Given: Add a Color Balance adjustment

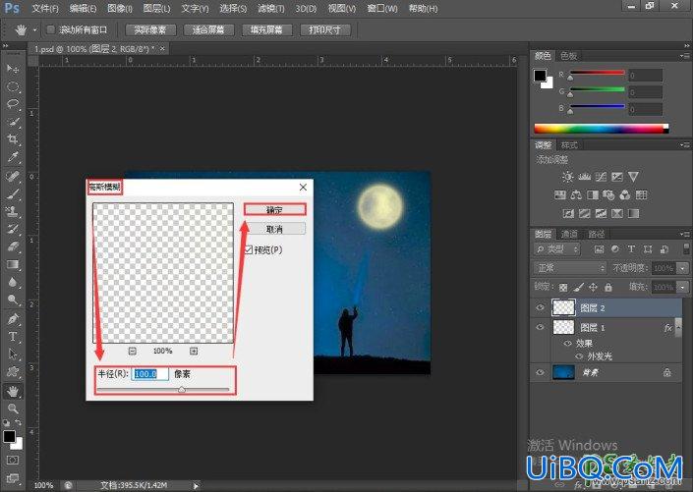Looking at the screenshot, I should pyautogui.click(x=576, y=195).
